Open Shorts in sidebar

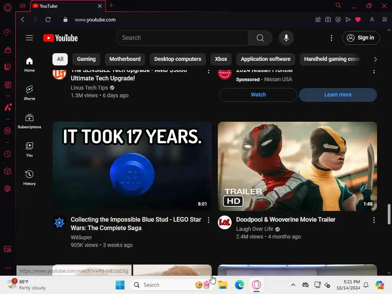29,93
